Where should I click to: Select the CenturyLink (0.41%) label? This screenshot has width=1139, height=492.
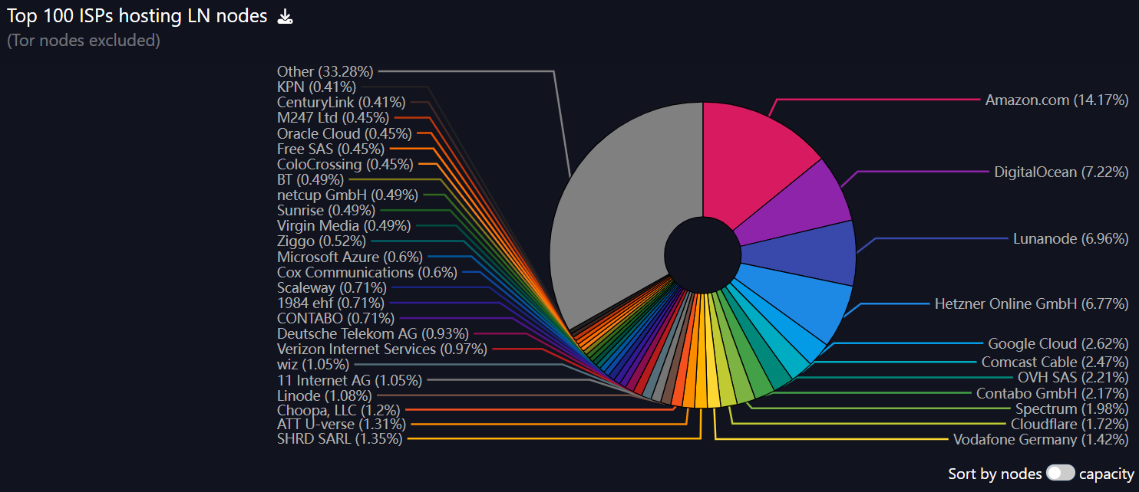[342, 102]
